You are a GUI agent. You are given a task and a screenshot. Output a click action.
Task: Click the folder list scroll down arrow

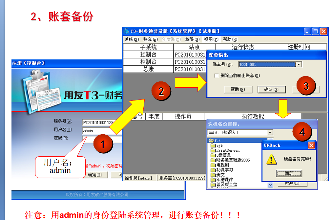(270, 185)
